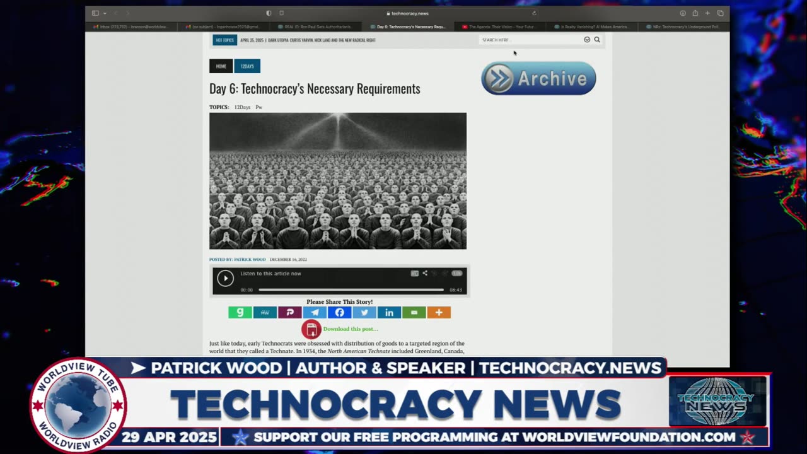Screen dimensions: 807x454
Task: Click the search magnifier icon
Action: pyautogui.click(x=597, y=40)
